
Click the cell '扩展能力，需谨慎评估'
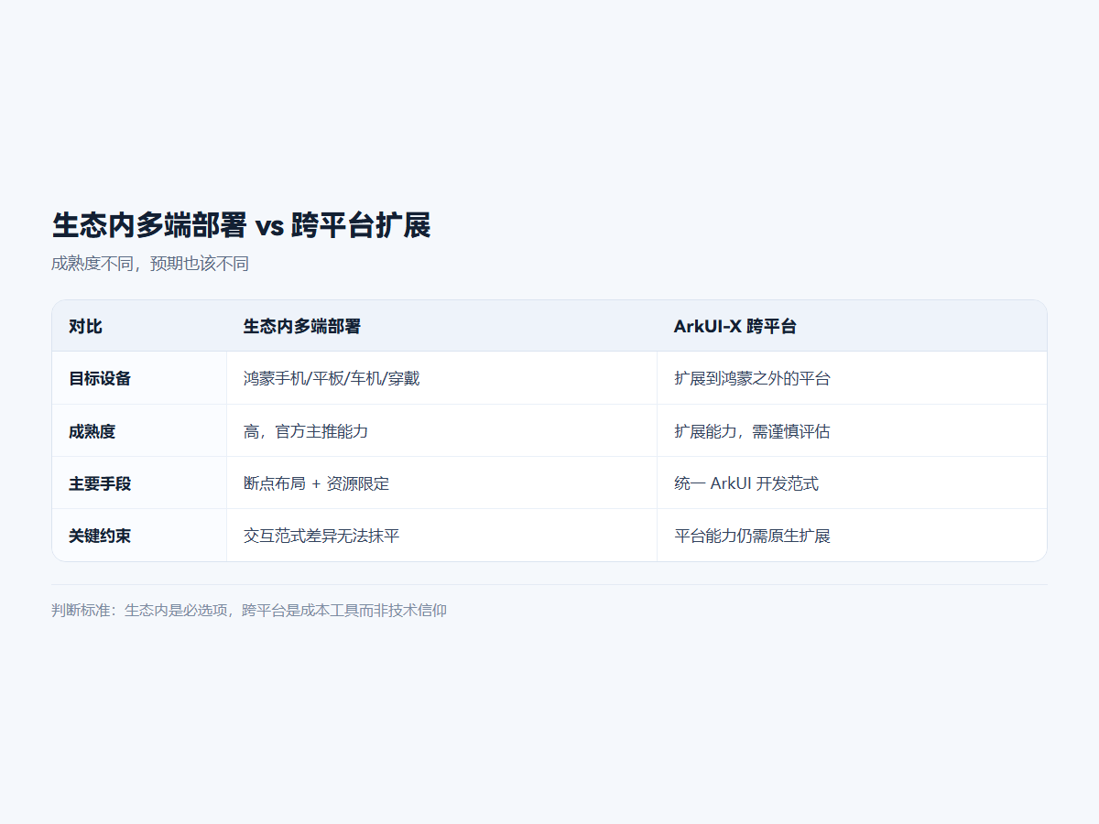click(x=852, y=431)
